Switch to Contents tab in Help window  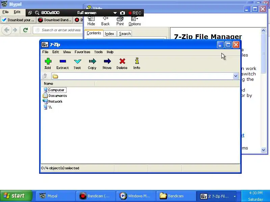click(94, 33)
